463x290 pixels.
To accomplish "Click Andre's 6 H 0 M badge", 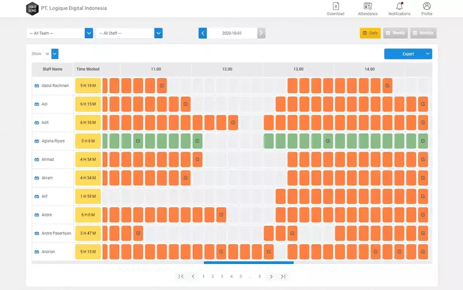I will point(88,215).
